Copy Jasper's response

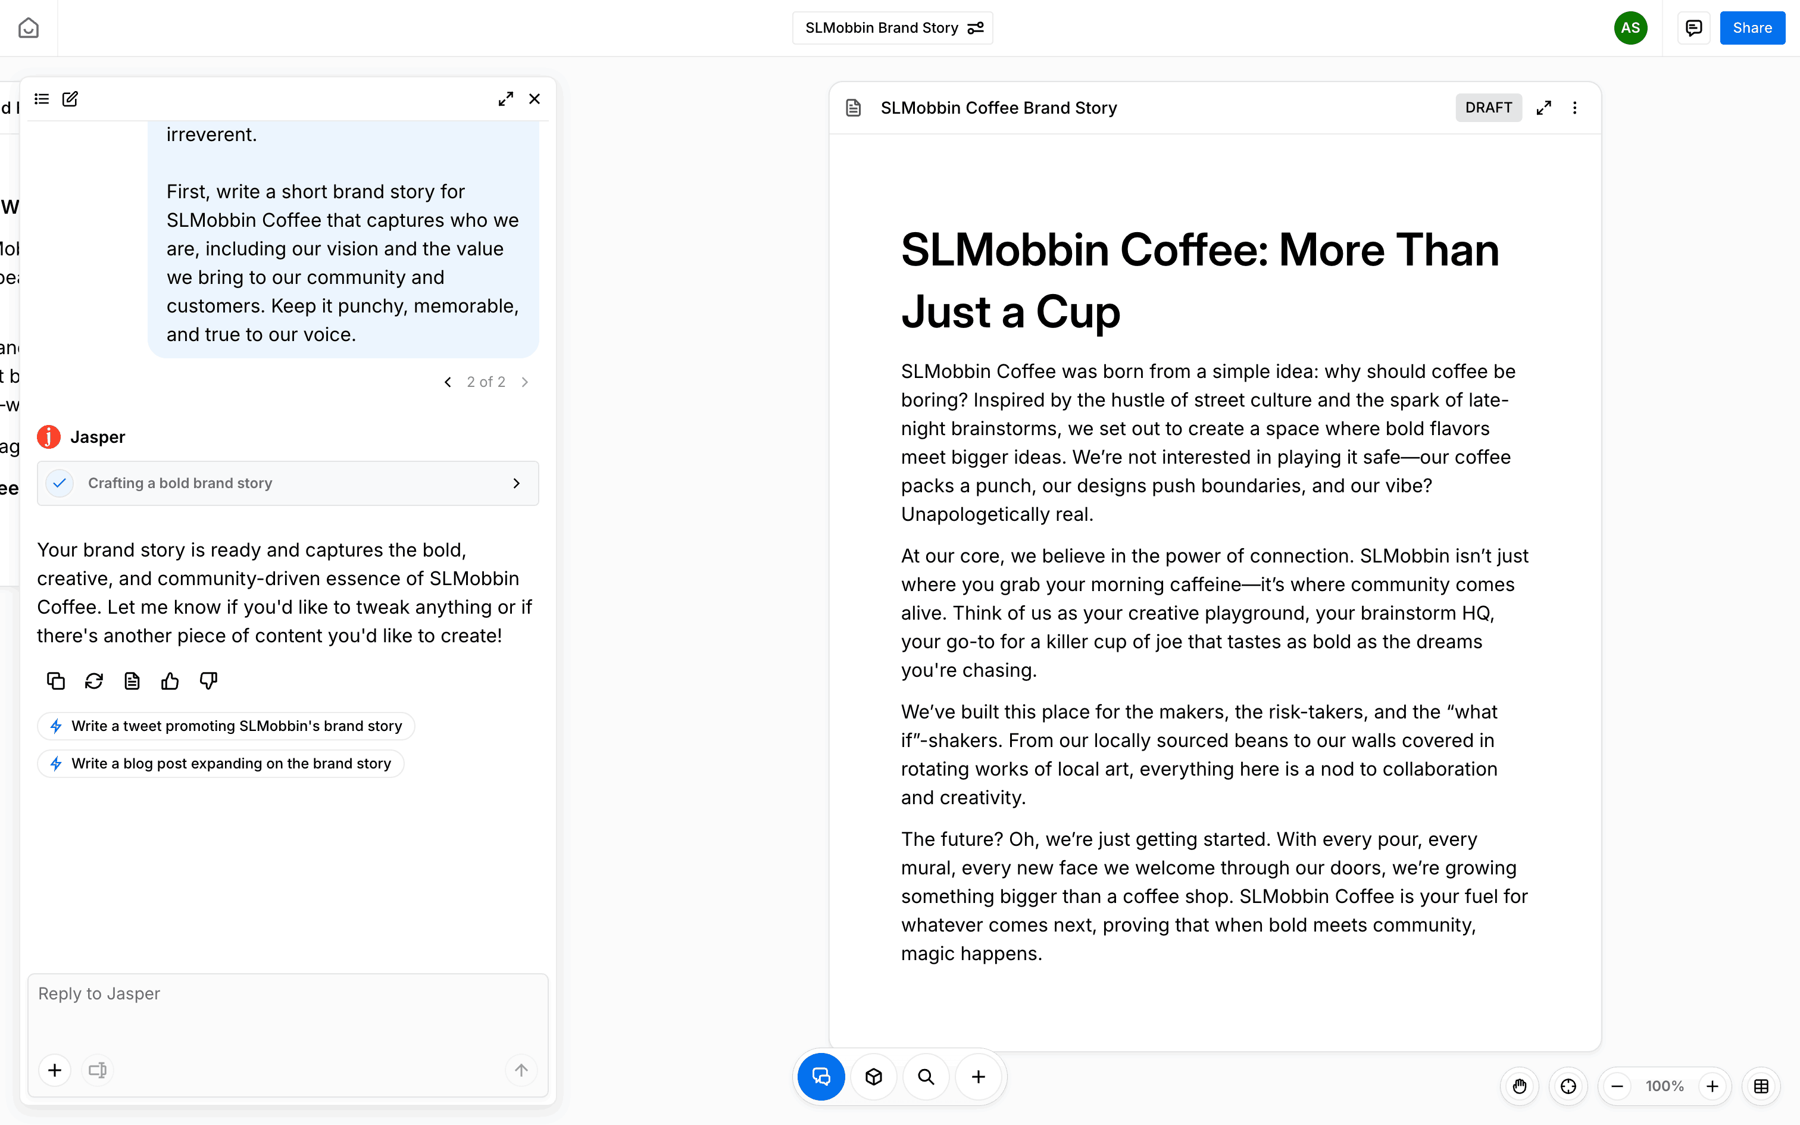point(56,681)
